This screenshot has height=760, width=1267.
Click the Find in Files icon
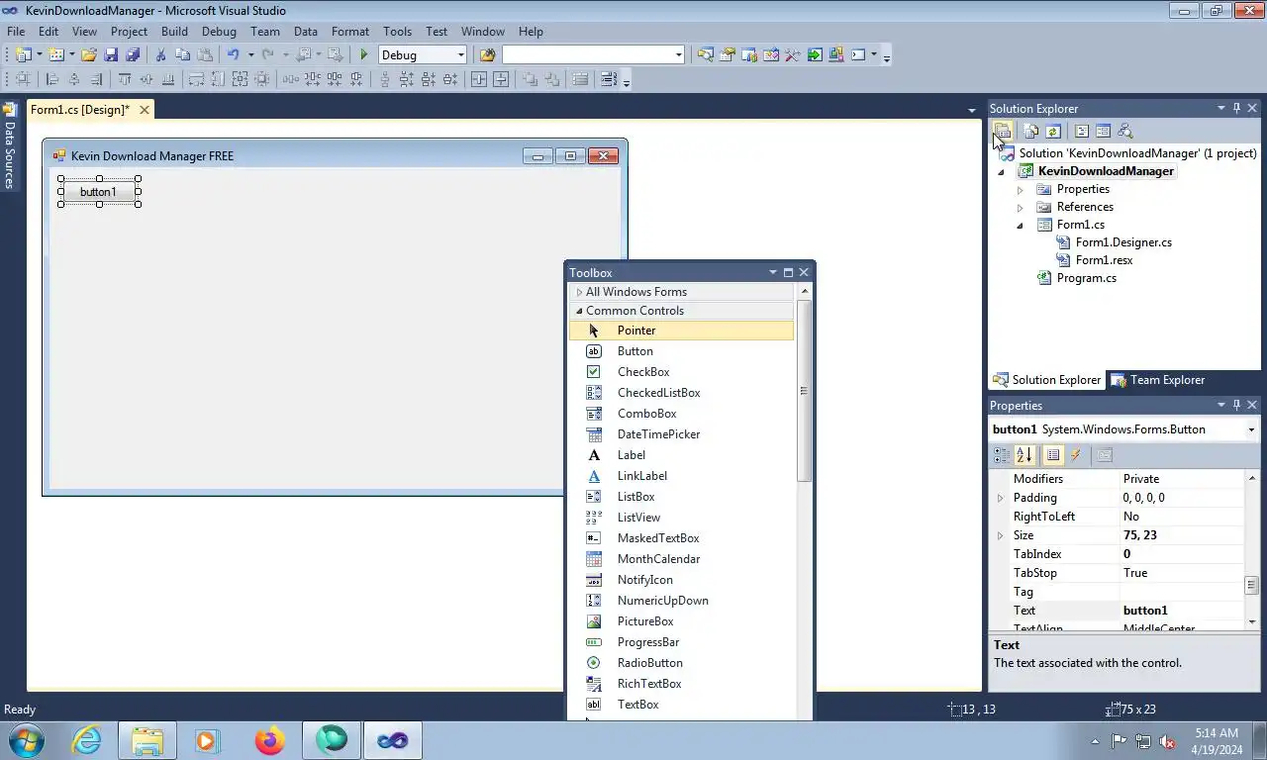click(487, 55)
